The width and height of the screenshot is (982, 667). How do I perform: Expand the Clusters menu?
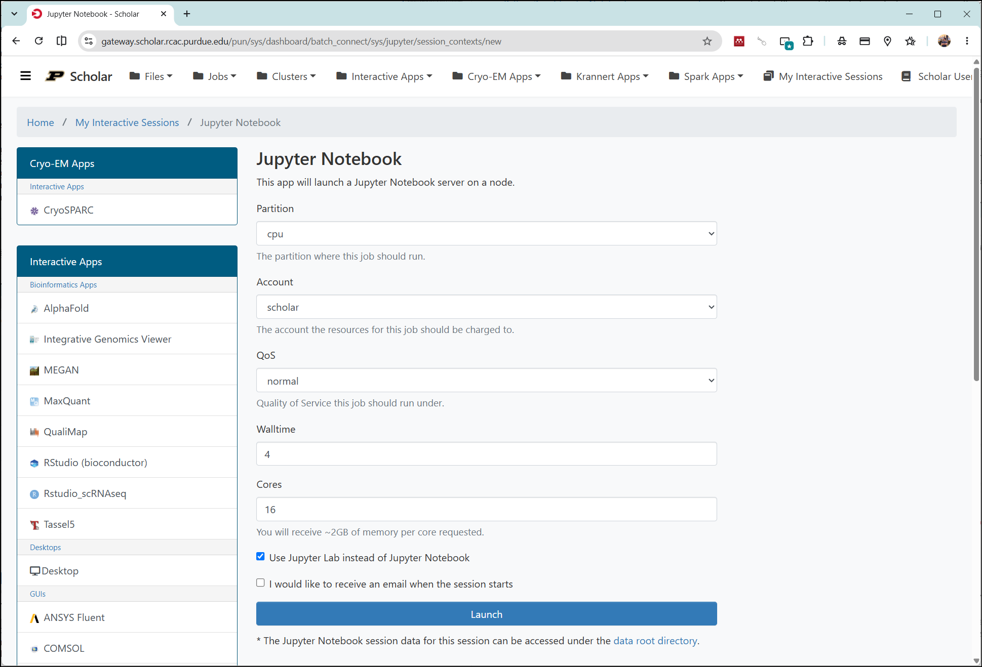pos(286,76)
